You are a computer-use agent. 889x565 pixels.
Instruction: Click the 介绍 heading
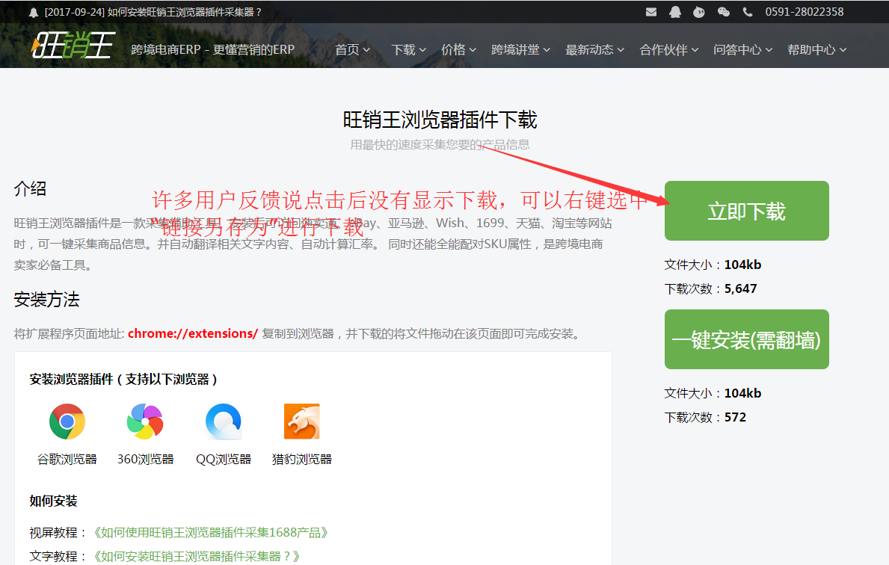point(30,189)
